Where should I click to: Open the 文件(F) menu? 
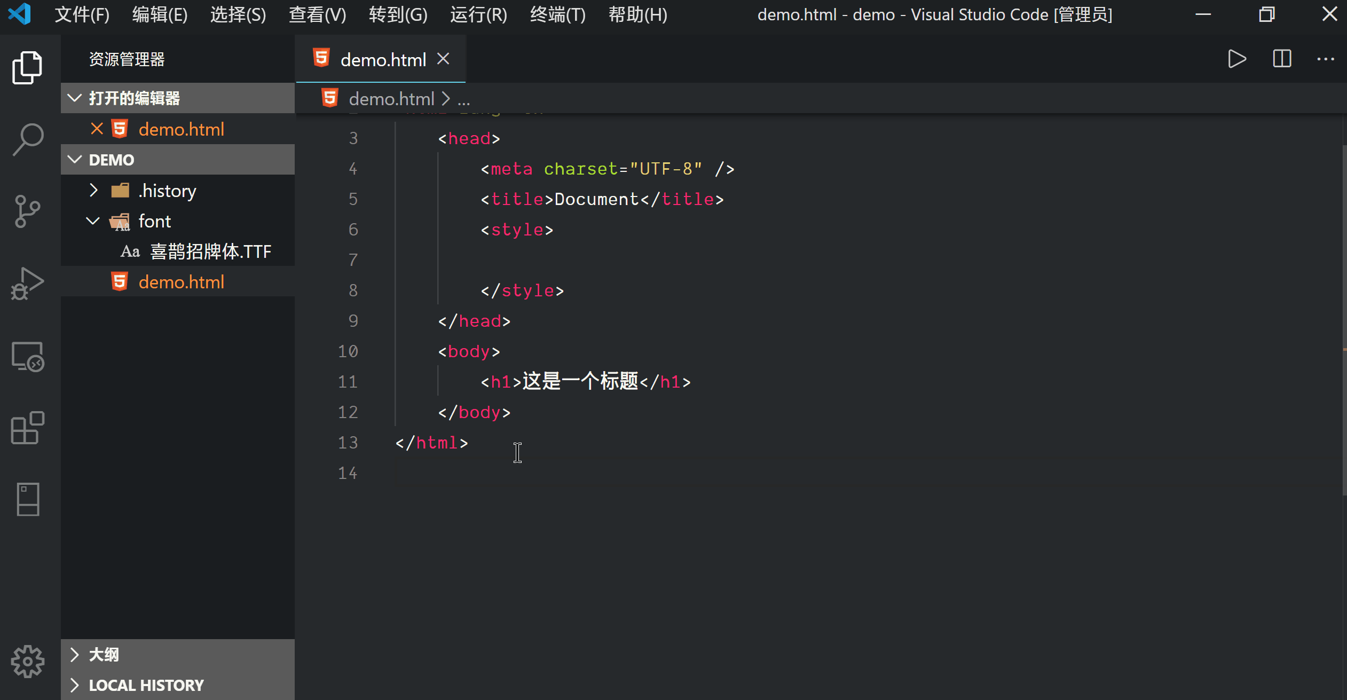(82, 14)
